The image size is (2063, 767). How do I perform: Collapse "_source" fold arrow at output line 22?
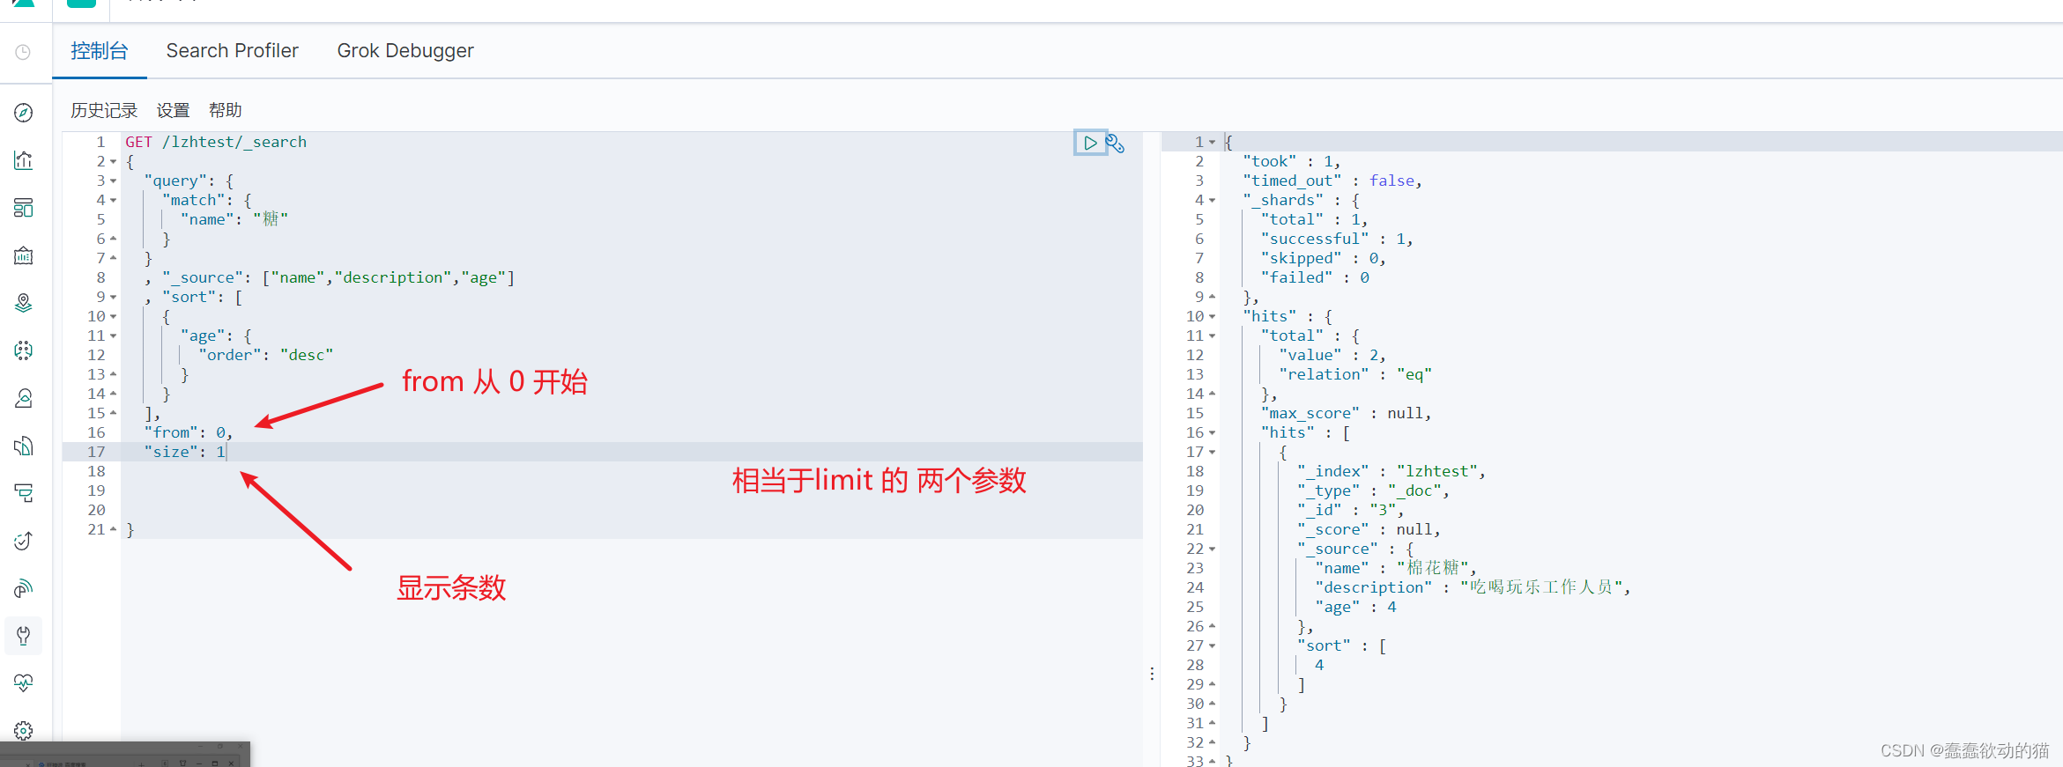click(1212, 549)
